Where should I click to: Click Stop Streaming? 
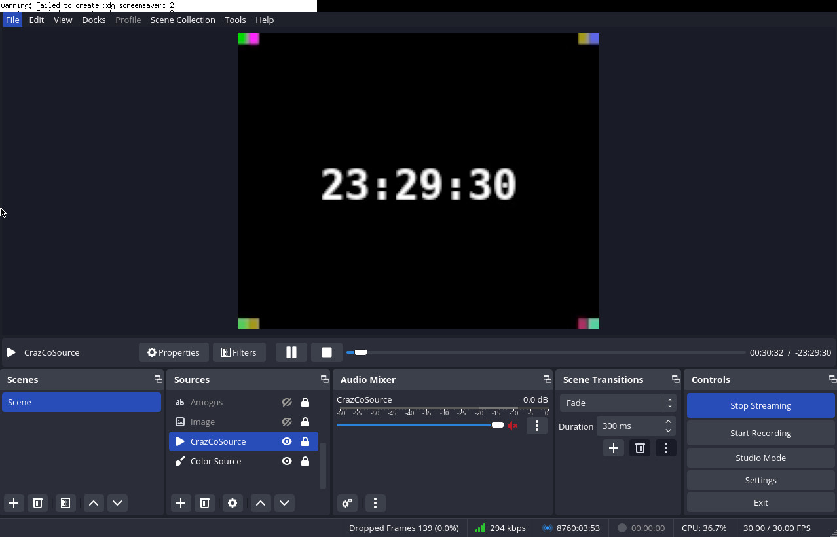pyautogui.click(x=760, y=405)
